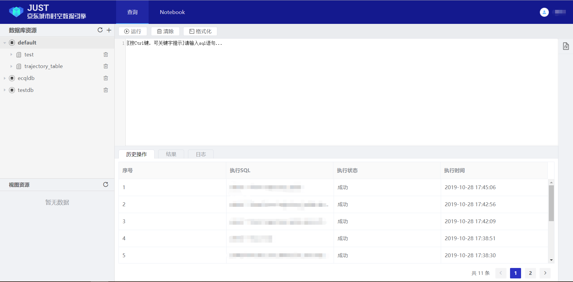Refresh the view resources panel
Screen dimensions: 573x282
[x=106, y=185]
